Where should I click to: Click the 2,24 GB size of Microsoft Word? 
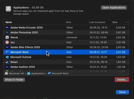[x=121, y=52]
